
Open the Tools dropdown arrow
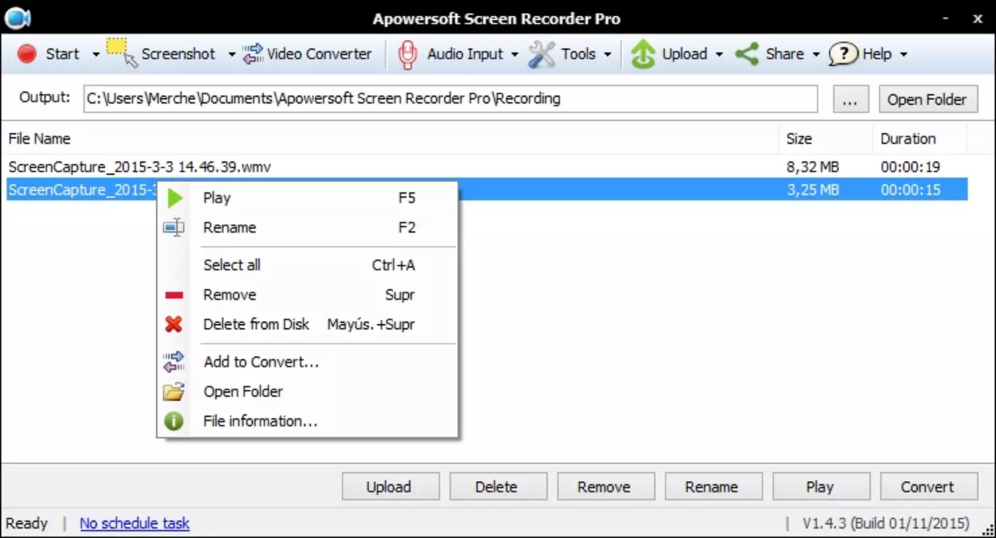coord(608,54)
